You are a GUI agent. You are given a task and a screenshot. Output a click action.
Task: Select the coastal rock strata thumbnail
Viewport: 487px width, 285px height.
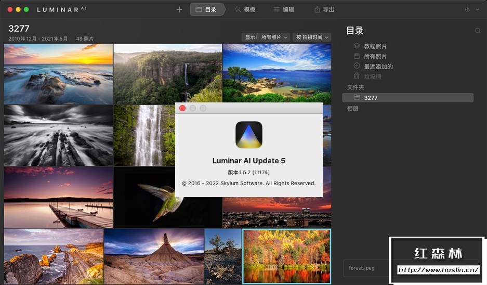[x=54, y=256]
